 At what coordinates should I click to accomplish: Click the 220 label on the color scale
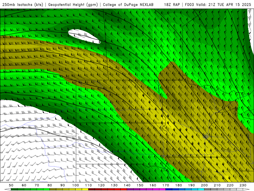(x=230, y=185)
